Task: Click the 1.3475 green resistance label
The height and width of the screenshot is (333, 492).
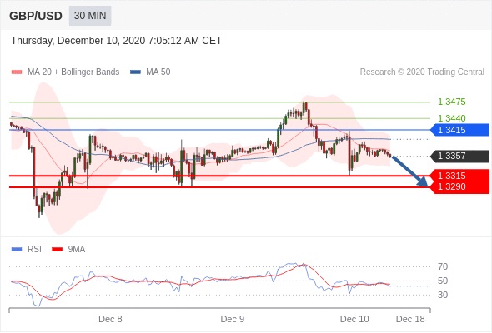Action: (451, 102)
